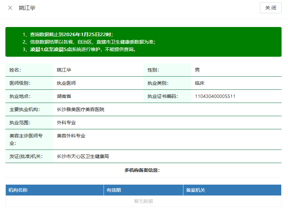The image size is (288, 212).
Task: Click the 有效期 column header
Action: [x=114, y=190]
